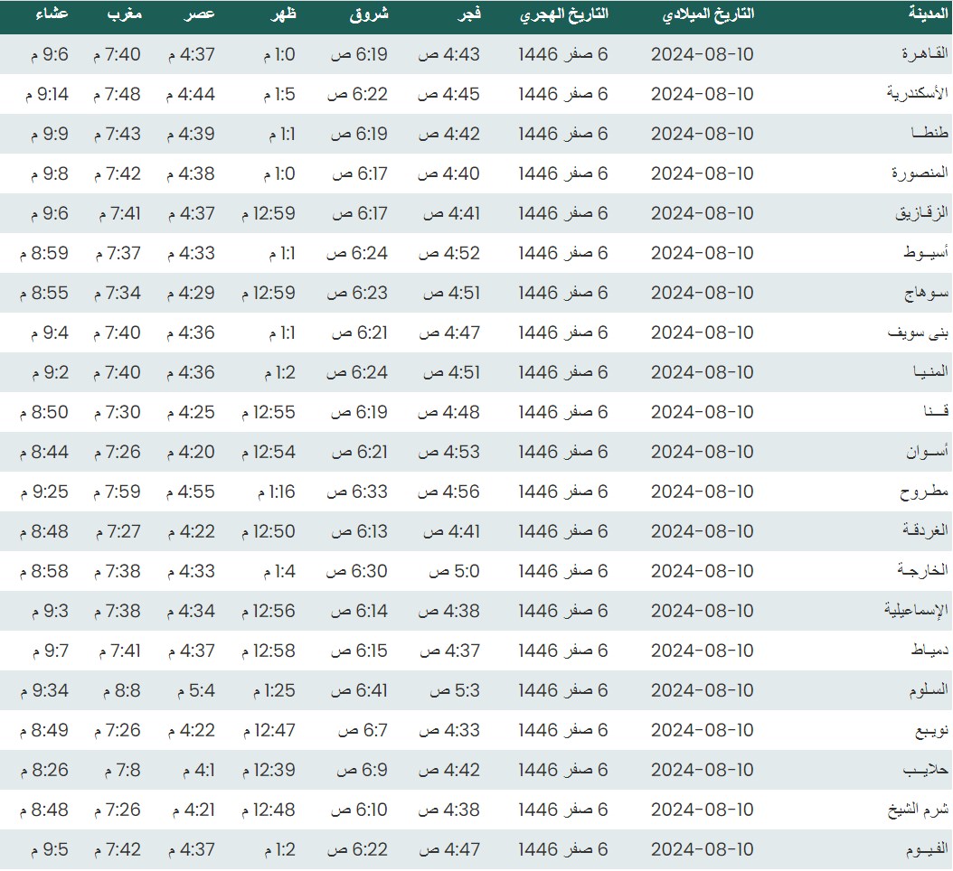Click the القاهرة city name cell
Screen dimensions: 953x871
(921, 55)
